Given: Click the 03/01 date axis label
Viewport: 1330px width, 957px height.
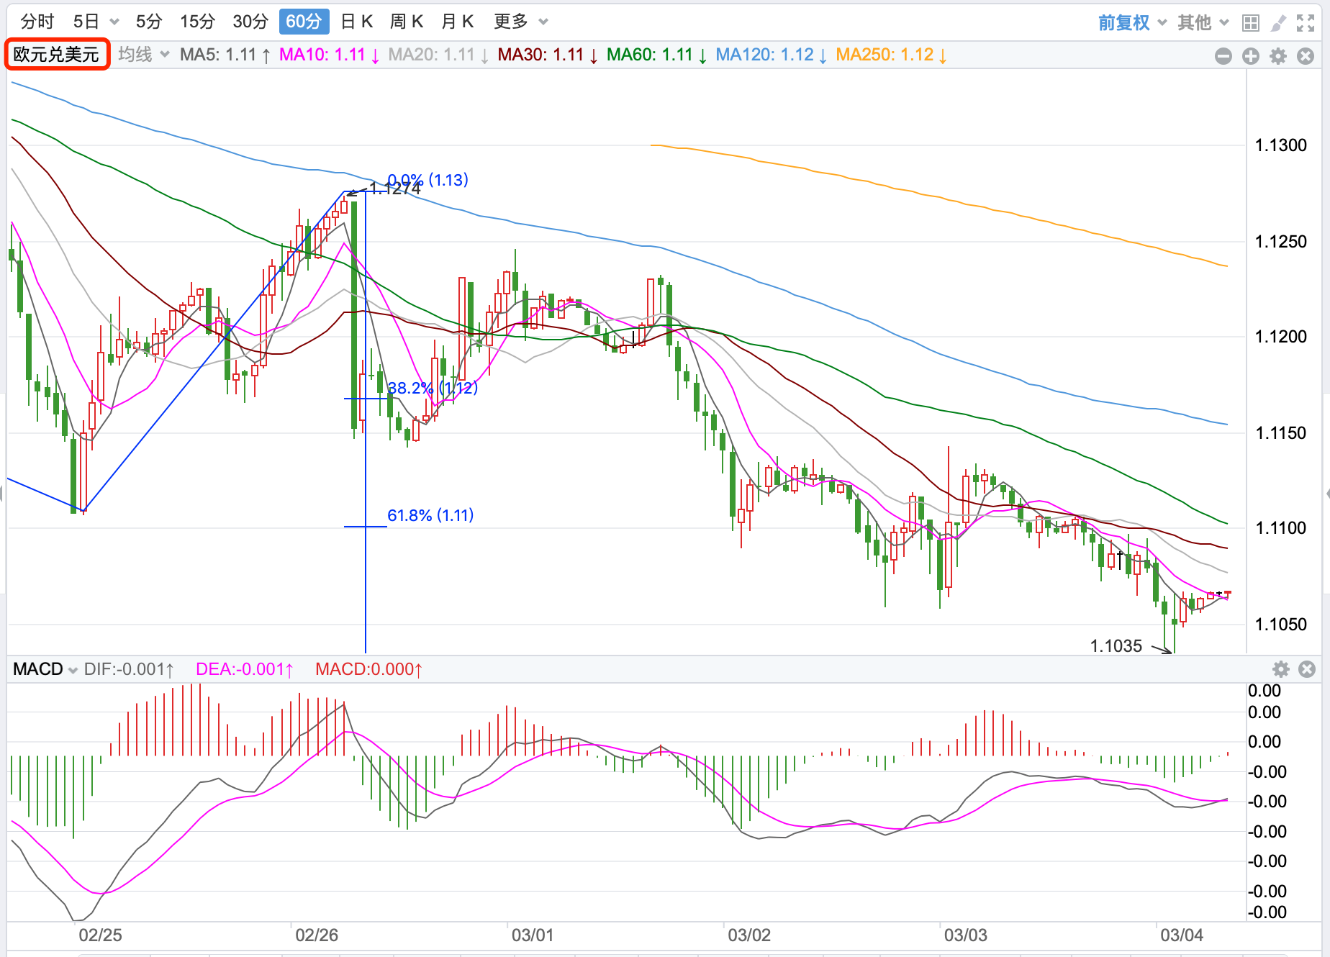Looking at the screenshot, I should (x=533, y=935).
